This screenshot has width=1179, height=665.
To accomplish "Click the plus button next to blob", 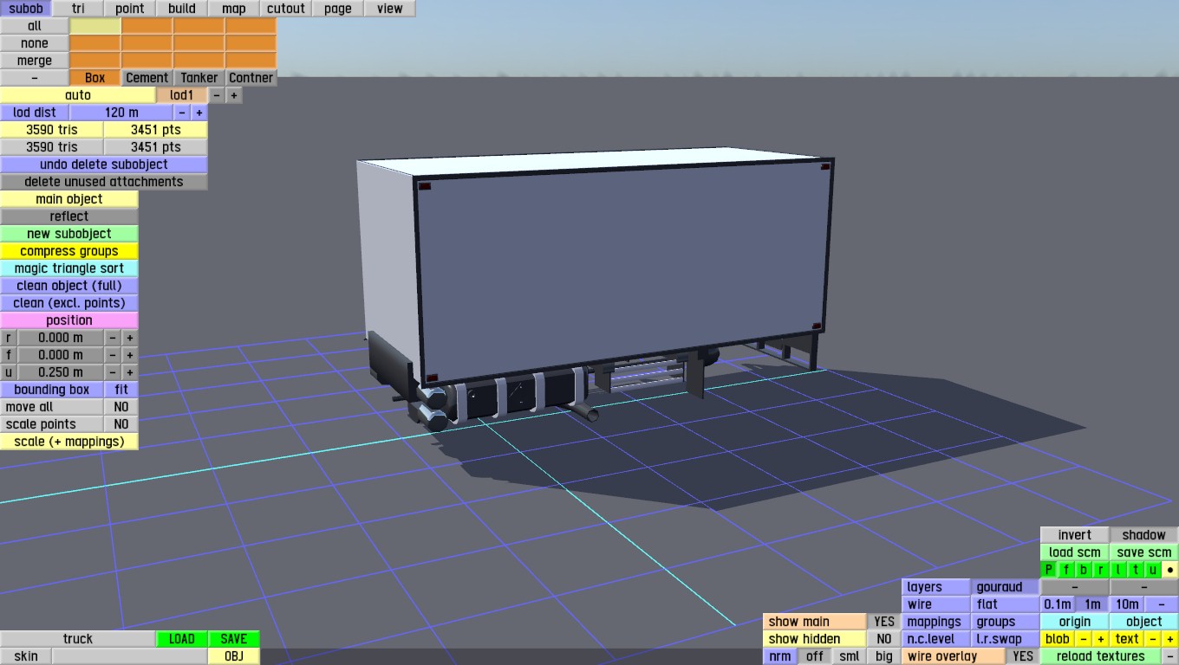I will pos(1101,639).
